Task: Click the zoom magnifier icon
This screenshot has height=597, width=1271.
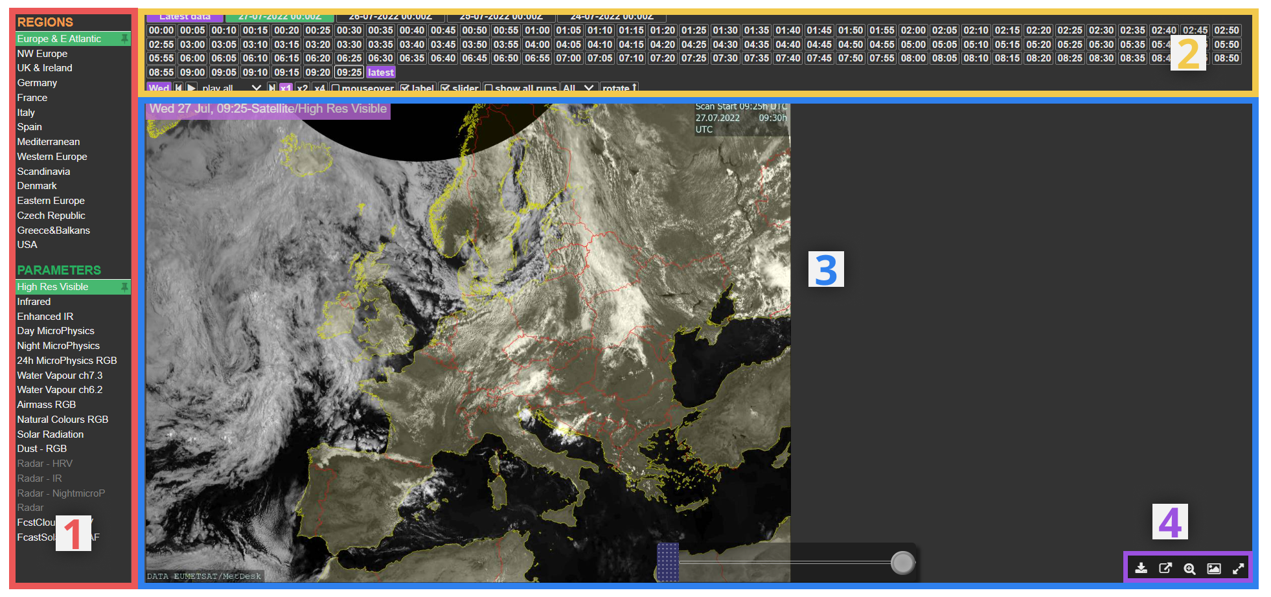Action: tap(1189, 568)
